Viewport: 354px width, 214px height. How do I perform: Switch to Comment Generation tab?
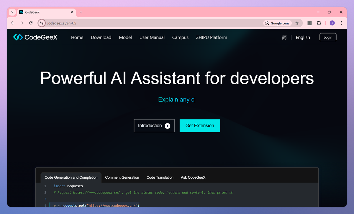coord(122,177)
